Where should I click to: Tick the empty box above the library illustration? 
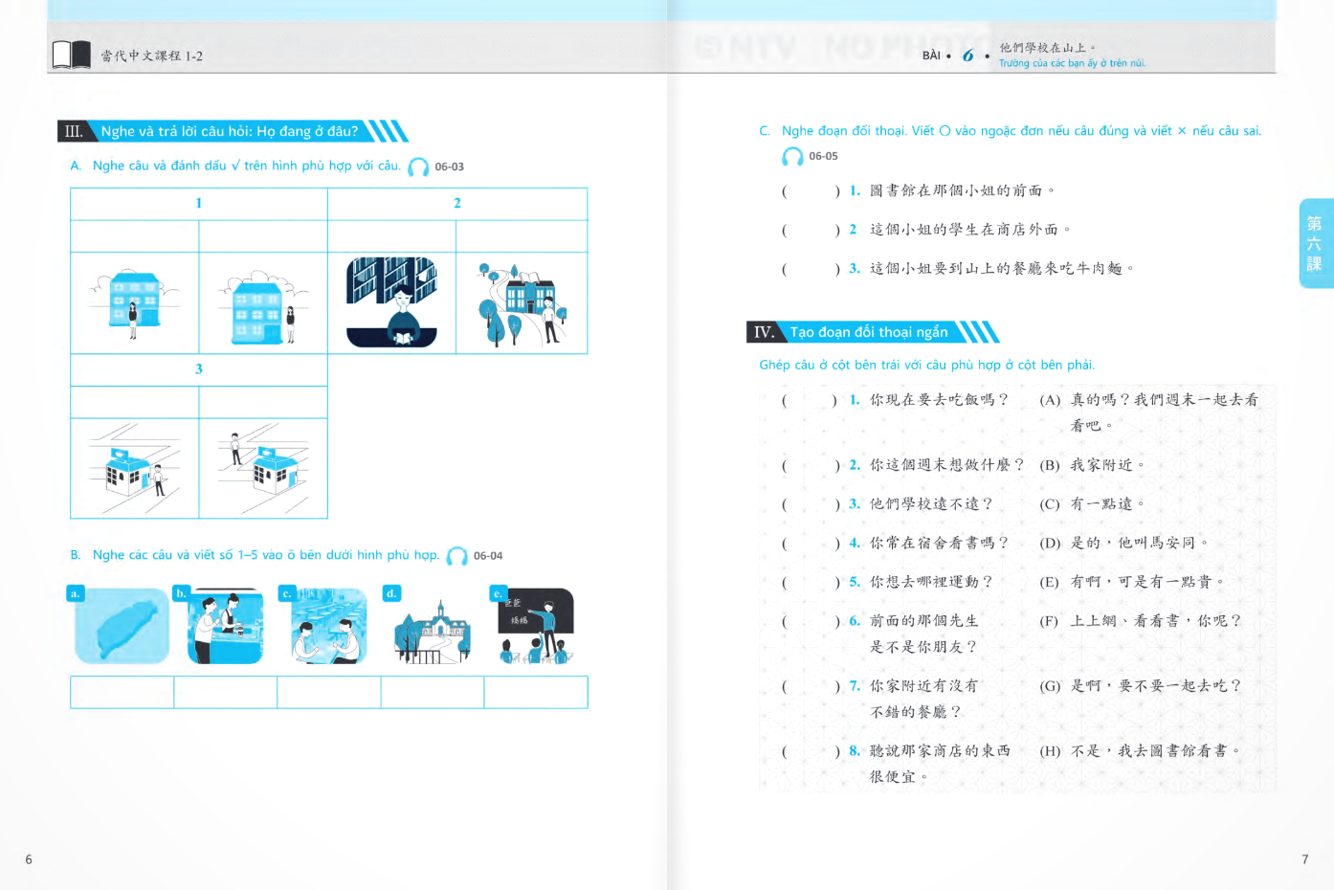tap(391, 236)
